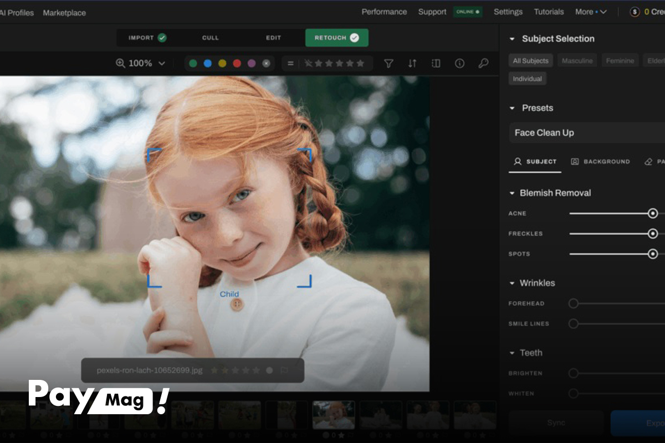Collapse the Blemish Removal section
The width and height of the screenshot is (665, 443).
(x=512, y=193)
